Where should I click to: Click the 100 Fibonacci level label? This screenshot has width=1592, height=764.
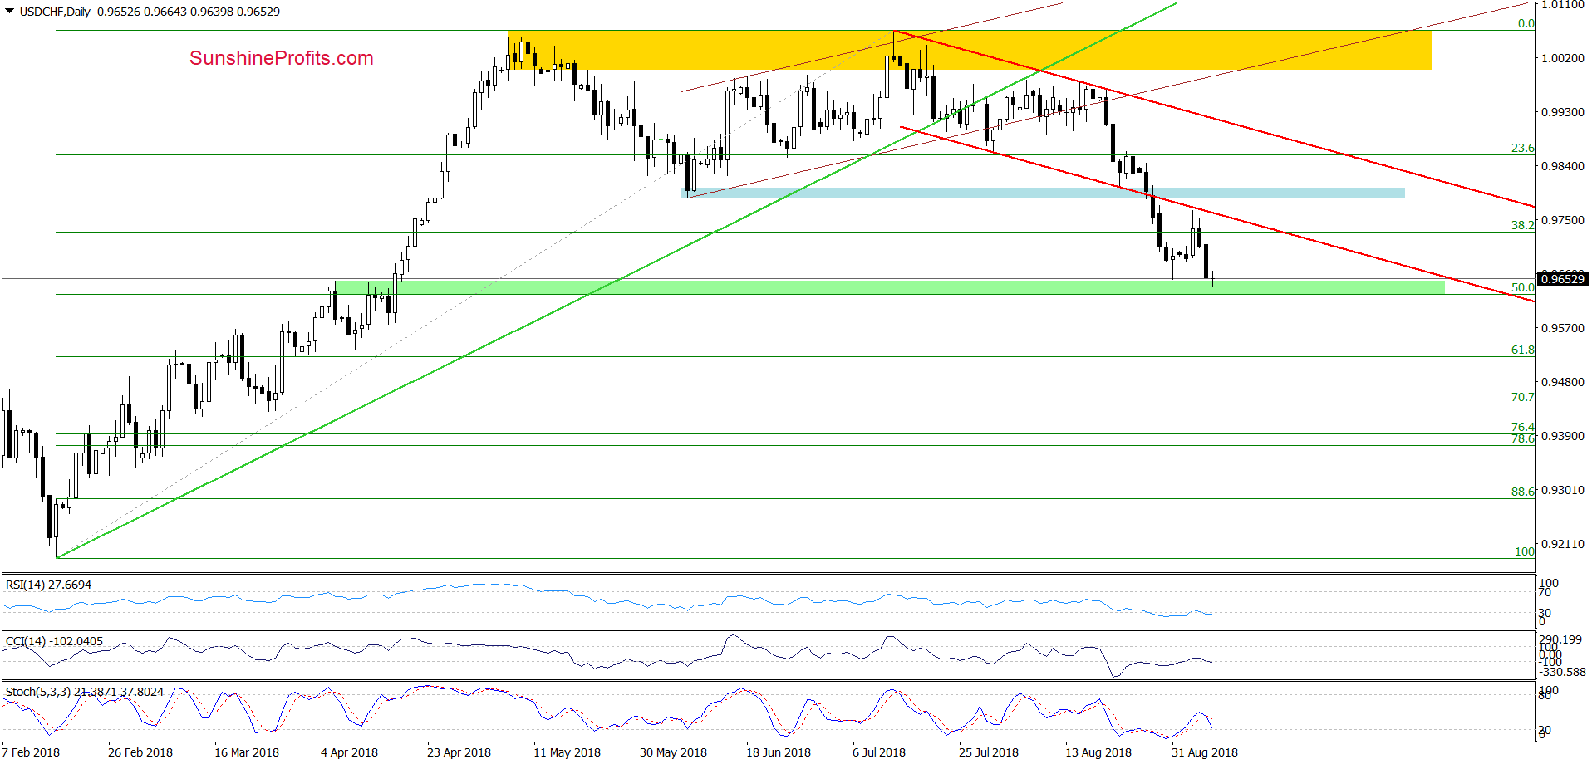[x=1525, y=551]
